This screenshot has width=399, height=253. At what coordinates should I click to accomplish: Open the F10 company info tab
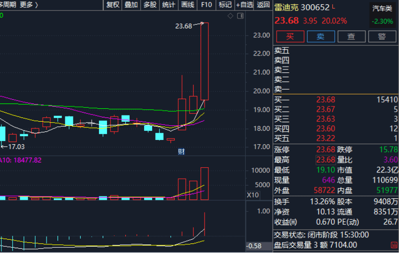[206, 5]
